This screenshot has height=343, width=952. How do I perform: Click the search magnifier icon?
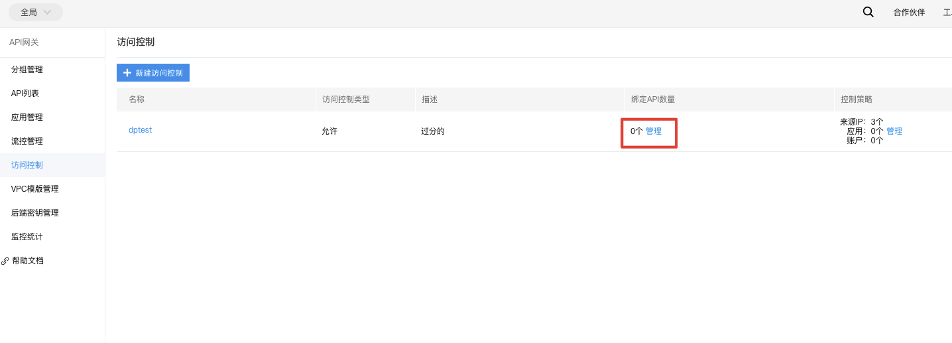click(868, 12)
